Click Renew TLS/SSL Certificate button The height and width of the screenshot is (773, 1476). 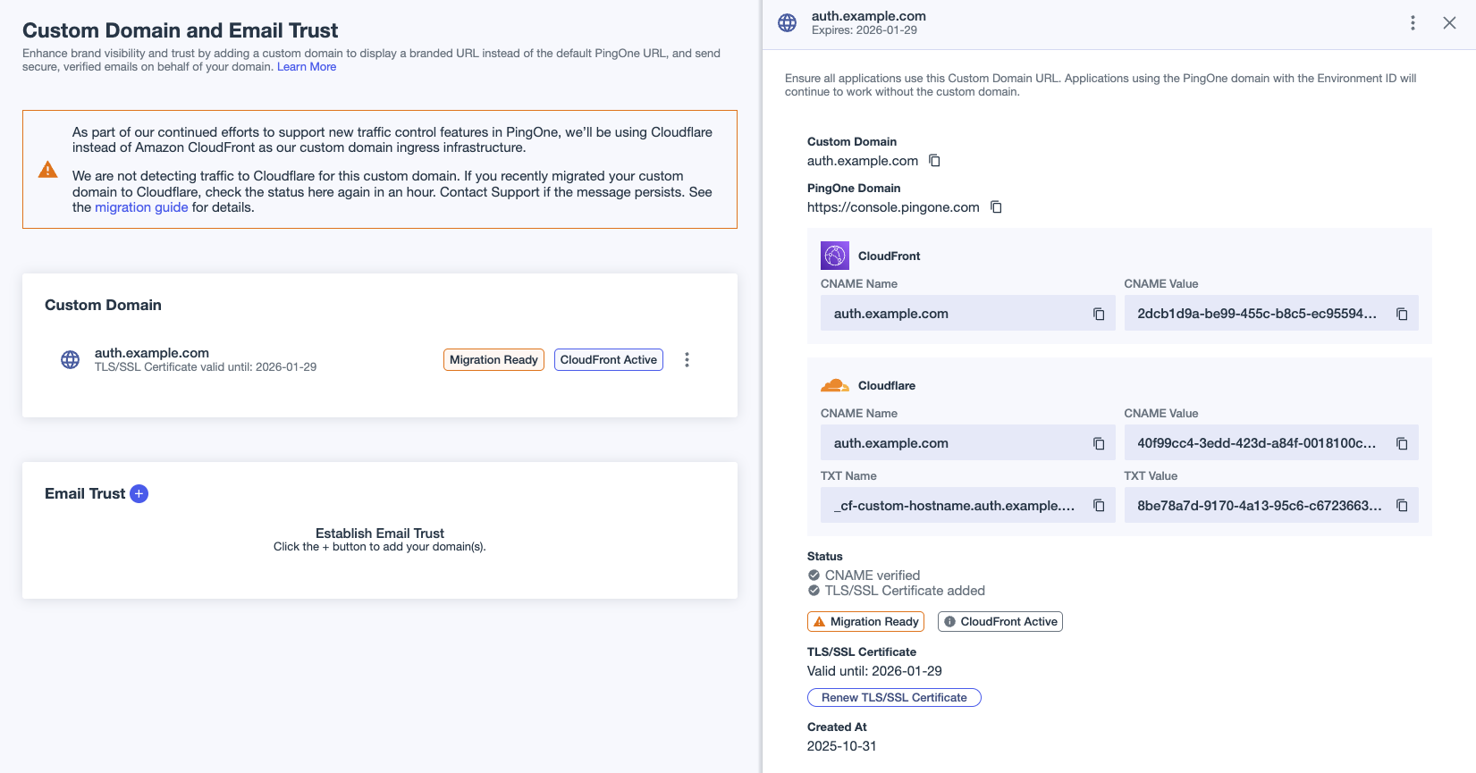point(894,698)
